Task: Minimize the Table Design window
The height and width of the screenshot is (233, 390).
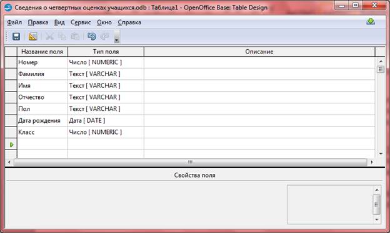Action: [342, 6]
